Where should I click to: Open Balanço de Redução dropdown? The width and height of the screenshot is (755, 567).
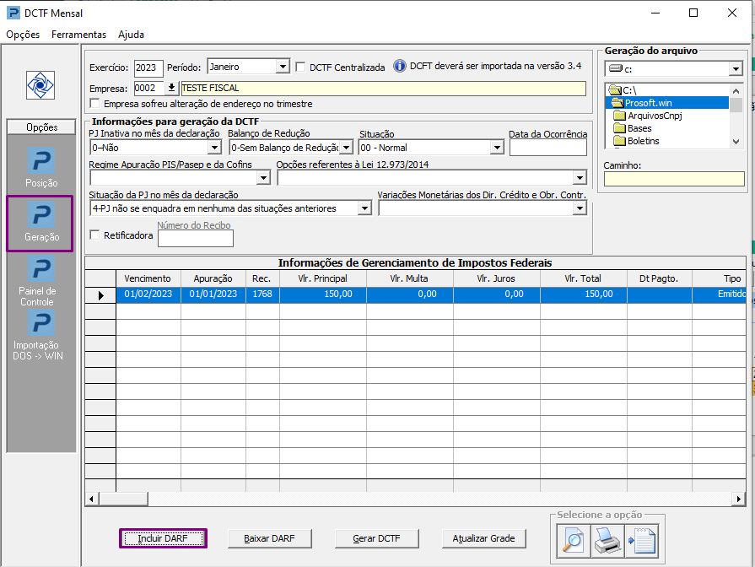pyautogui.click(x=346, y=148)
